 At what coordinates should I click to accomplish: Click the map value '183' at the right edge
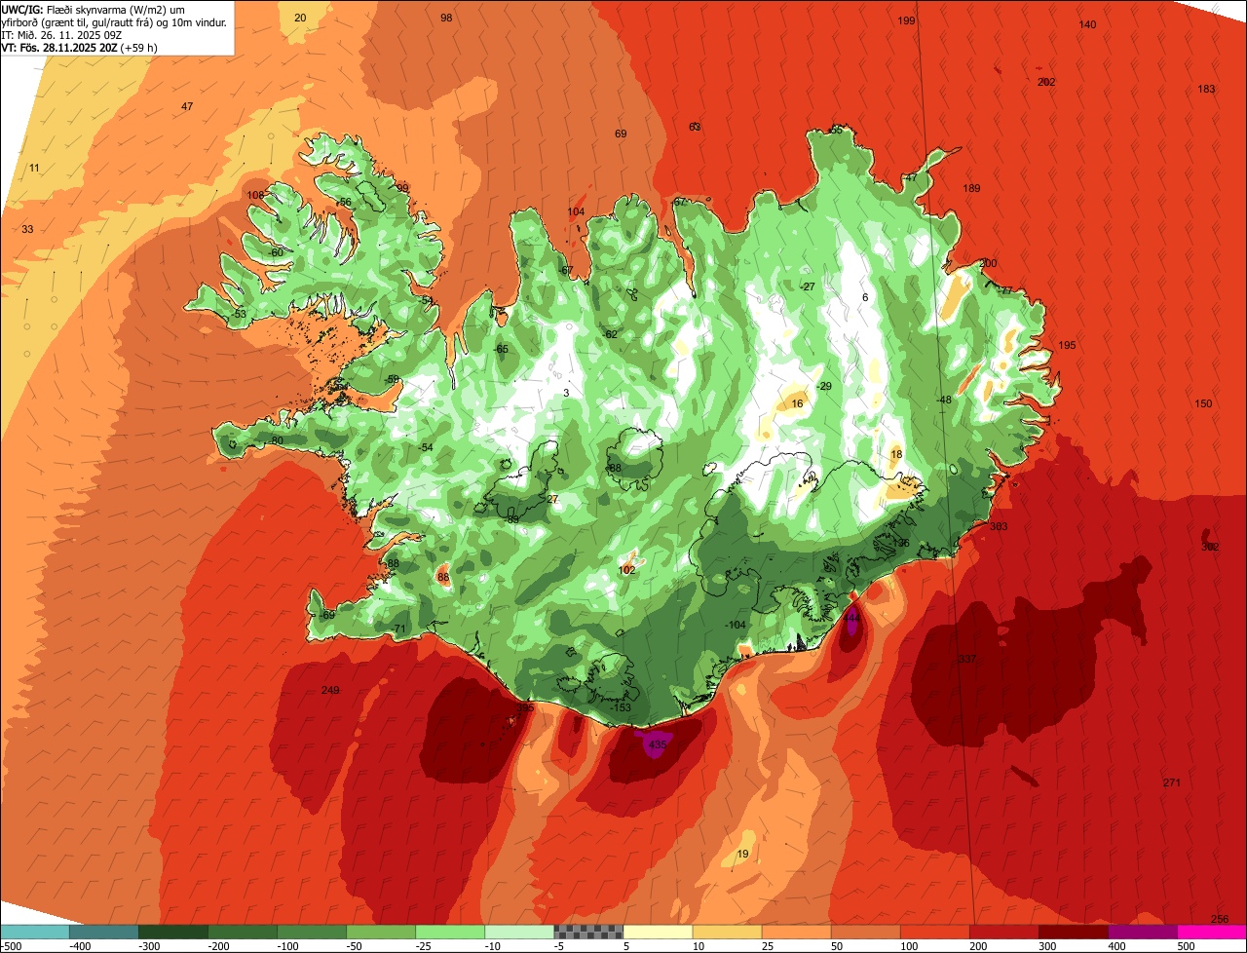tap(1206, 89)
